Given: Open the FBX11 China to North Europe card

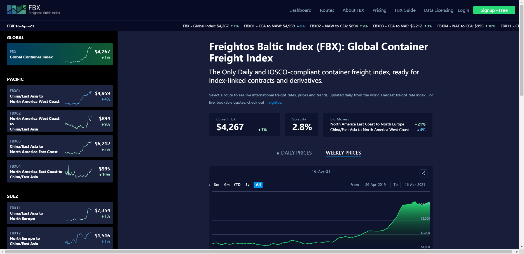Looking at the screenshot, I should coord(60,213).
